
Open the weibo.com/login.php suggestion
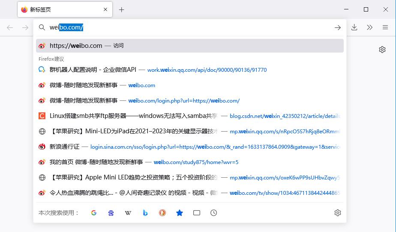point(190,100)
